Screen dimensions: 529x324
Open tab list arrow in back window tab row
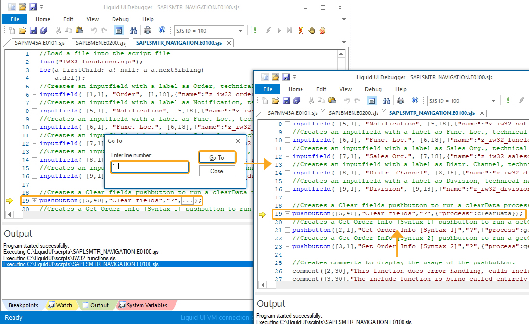344,42
